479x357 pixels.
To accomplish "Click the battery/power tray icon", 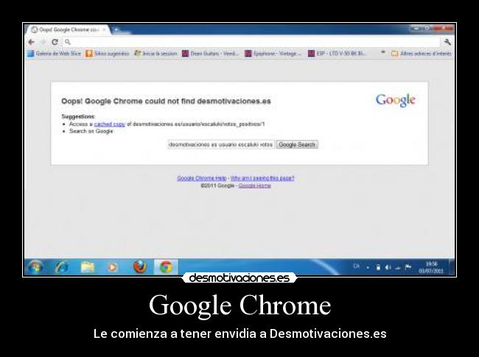I will 379,267.
